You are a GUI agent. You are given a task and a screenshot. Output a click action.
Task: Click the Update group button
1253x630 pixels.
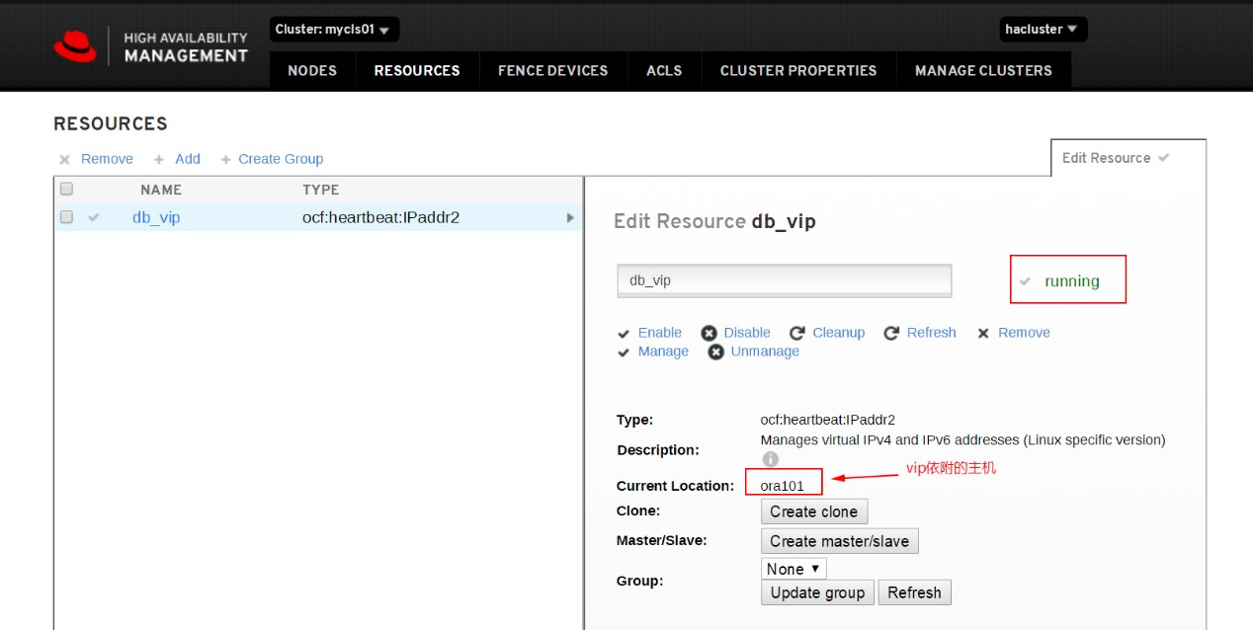coord(816,592)
